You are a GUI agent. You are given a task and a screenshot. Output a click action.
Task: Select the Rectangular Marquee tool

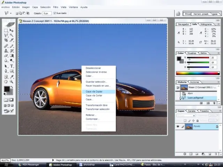click(x=6, y=30)
